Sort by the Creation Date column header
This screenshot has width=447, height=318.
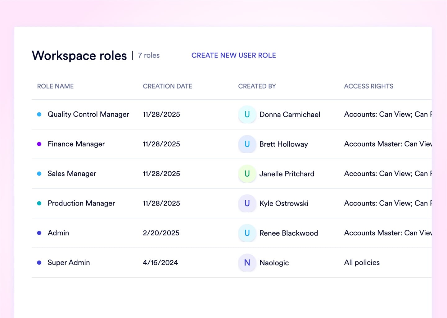click(167, 86)
